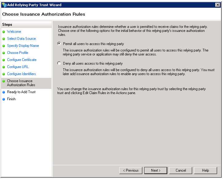Open the Welcome step link
Screen dimensions: 223x179
14,32
